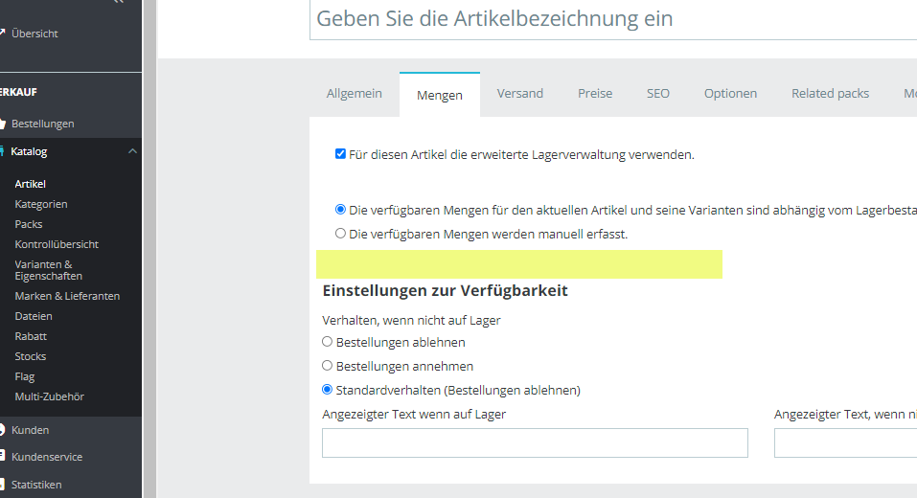Open the Übersicht dashboard item
This screenshot has height=498, width=917.
(x=34, y=34)
